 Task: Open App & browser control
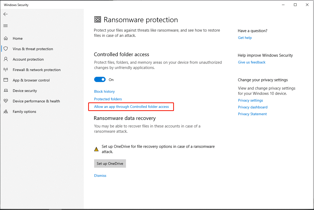[31, 80]
